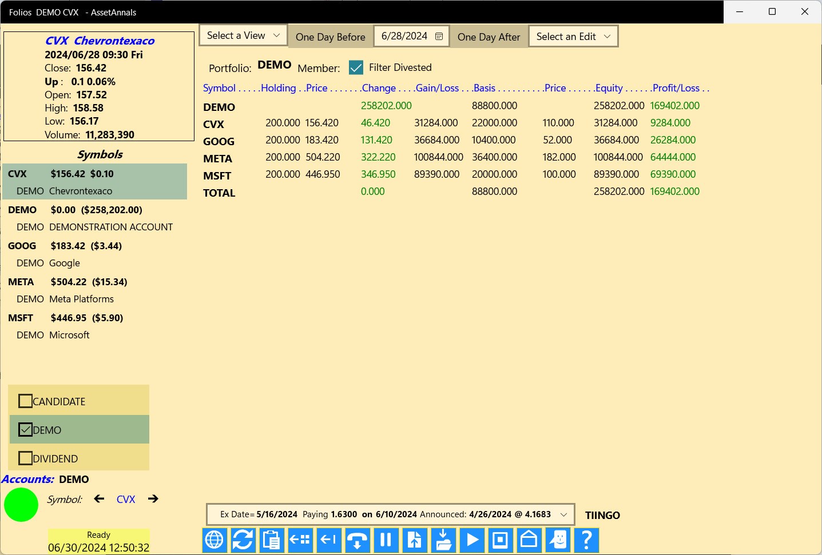Screen dimensions: 822x555
Task: Click META equity value 100844.000 in Equity column
Action: coord(618,157)
